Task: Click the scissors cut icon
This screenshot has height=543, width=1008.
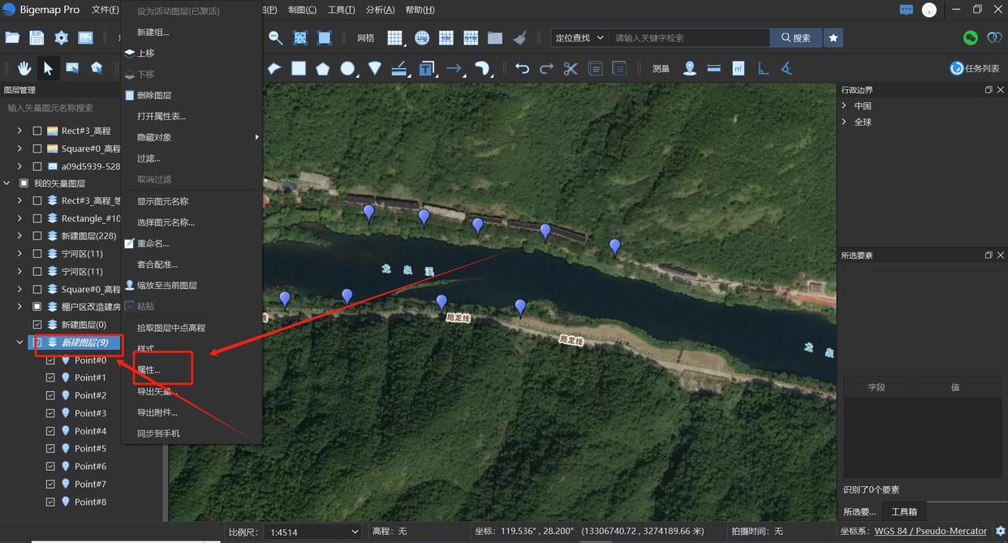Action: click(571, 68)
